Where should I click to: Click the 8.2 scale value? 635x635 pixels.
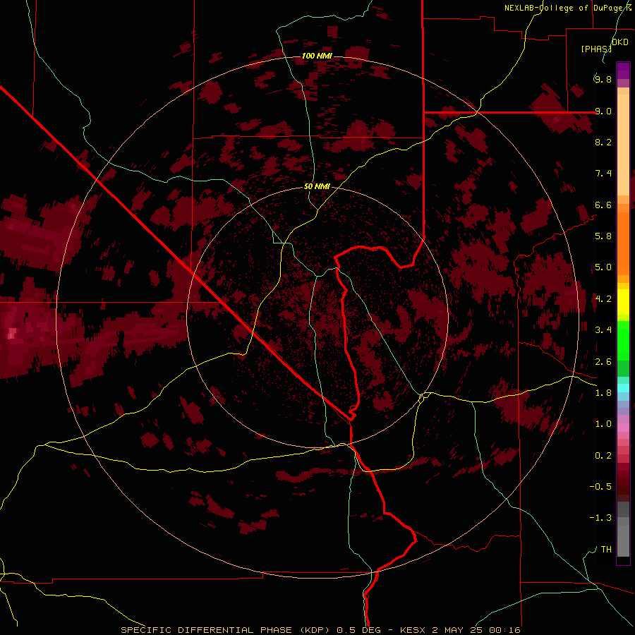[x=603, y=142]
